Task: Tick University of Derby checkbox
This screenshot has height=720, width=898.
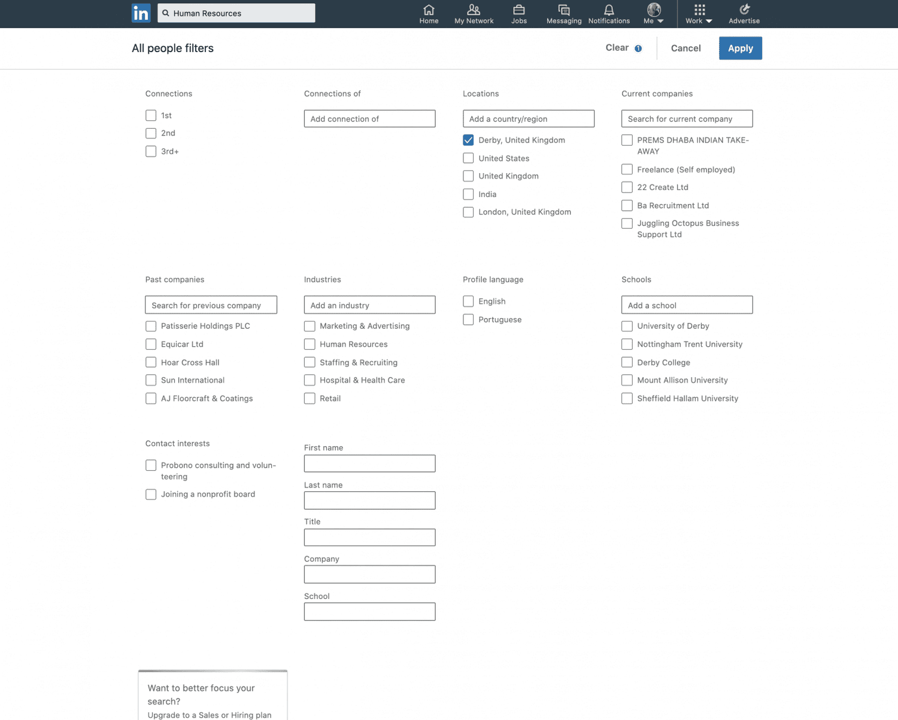Action: [627, 326]
